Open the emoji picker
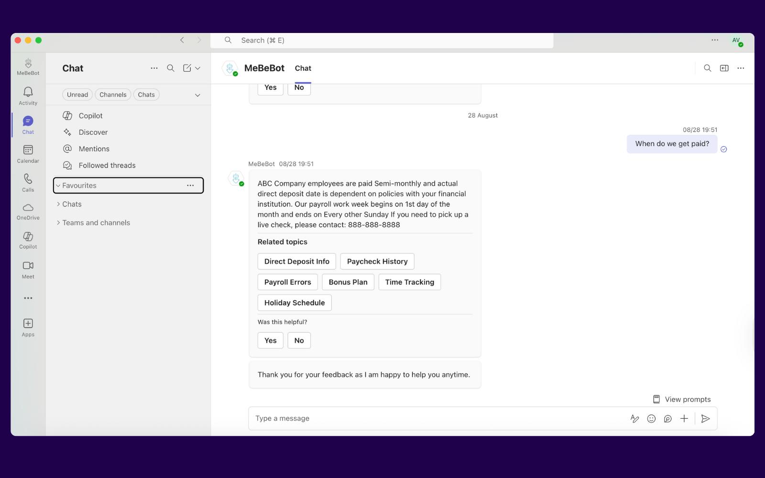The width and height of the screenshot is (765, 478). [x=651, y=419]
